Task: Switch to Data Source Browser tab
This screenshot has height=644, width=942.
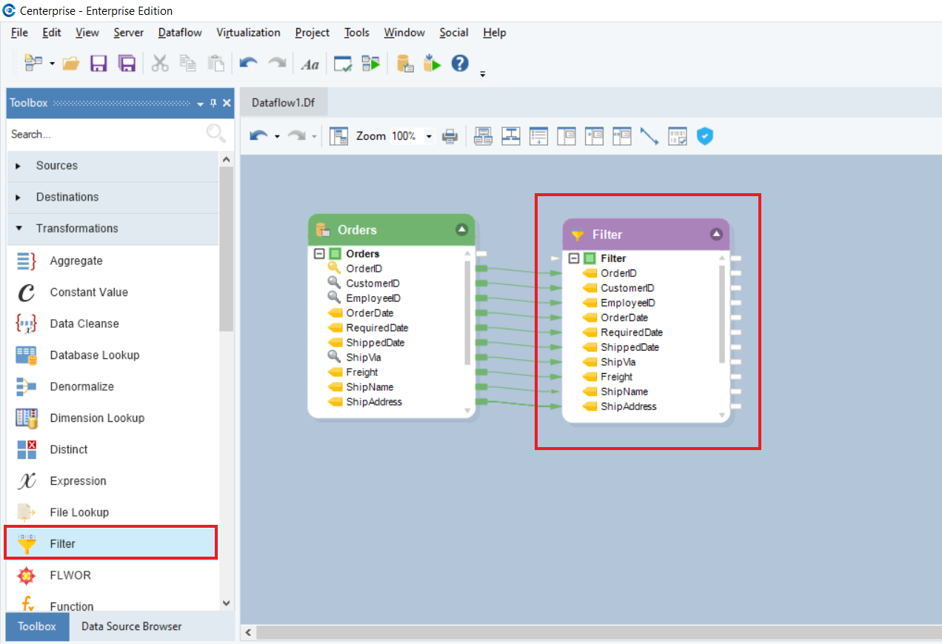Action: pos(131,626)
